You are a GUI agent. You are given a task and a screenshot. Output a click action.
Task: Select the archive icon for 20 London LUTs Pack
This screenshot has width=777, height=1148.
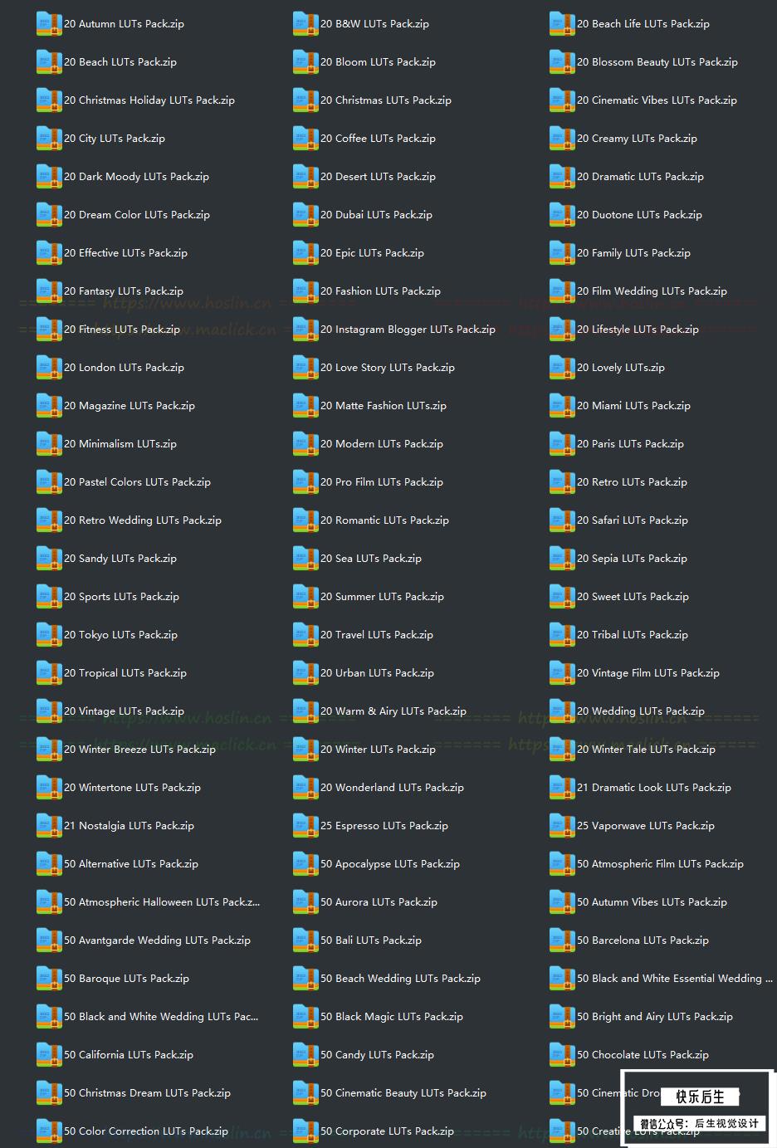point(49,368)
